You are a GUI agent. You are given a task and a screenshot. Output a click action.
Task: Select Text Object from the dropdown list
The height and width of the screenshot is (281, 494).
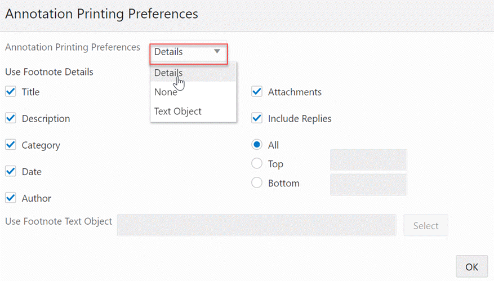177,111
